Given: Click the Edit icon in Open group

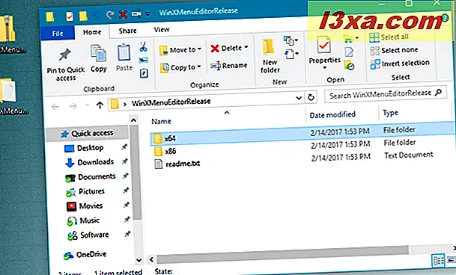Looking at the screenshot, I should [x=349, y=52].
